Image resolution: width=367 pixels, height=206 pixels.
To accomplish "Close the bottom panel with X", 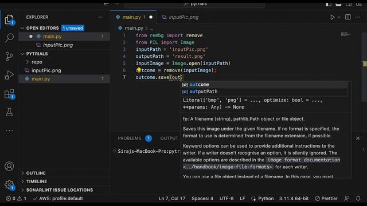I will (x=358, y=138).
